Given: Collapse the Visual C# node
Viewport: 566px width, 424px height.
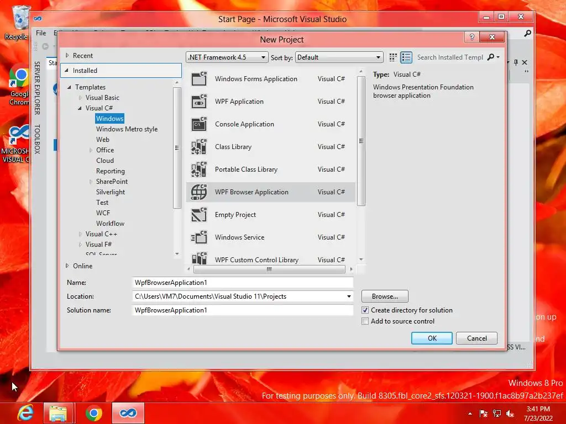Looking at the screenshot, I should pyautogui.click(x=80, y=108).
